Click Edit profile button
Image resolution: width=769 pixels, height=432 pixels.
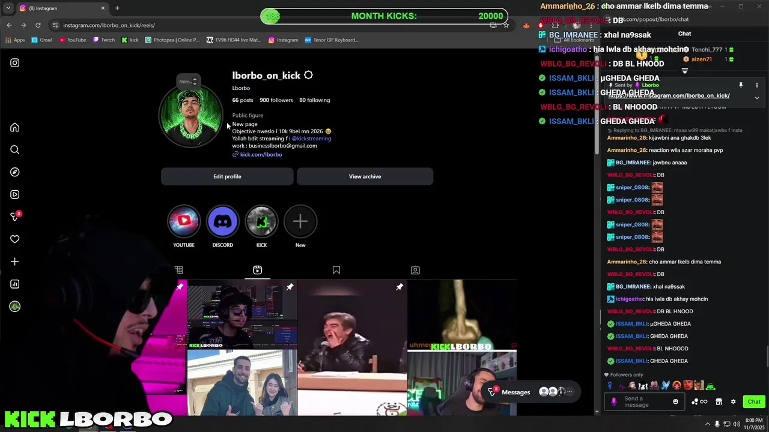(x=227, y=176)
